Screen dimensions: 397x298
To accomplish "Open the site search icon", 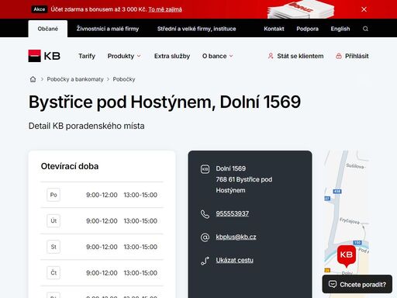I will click(365, 29).
